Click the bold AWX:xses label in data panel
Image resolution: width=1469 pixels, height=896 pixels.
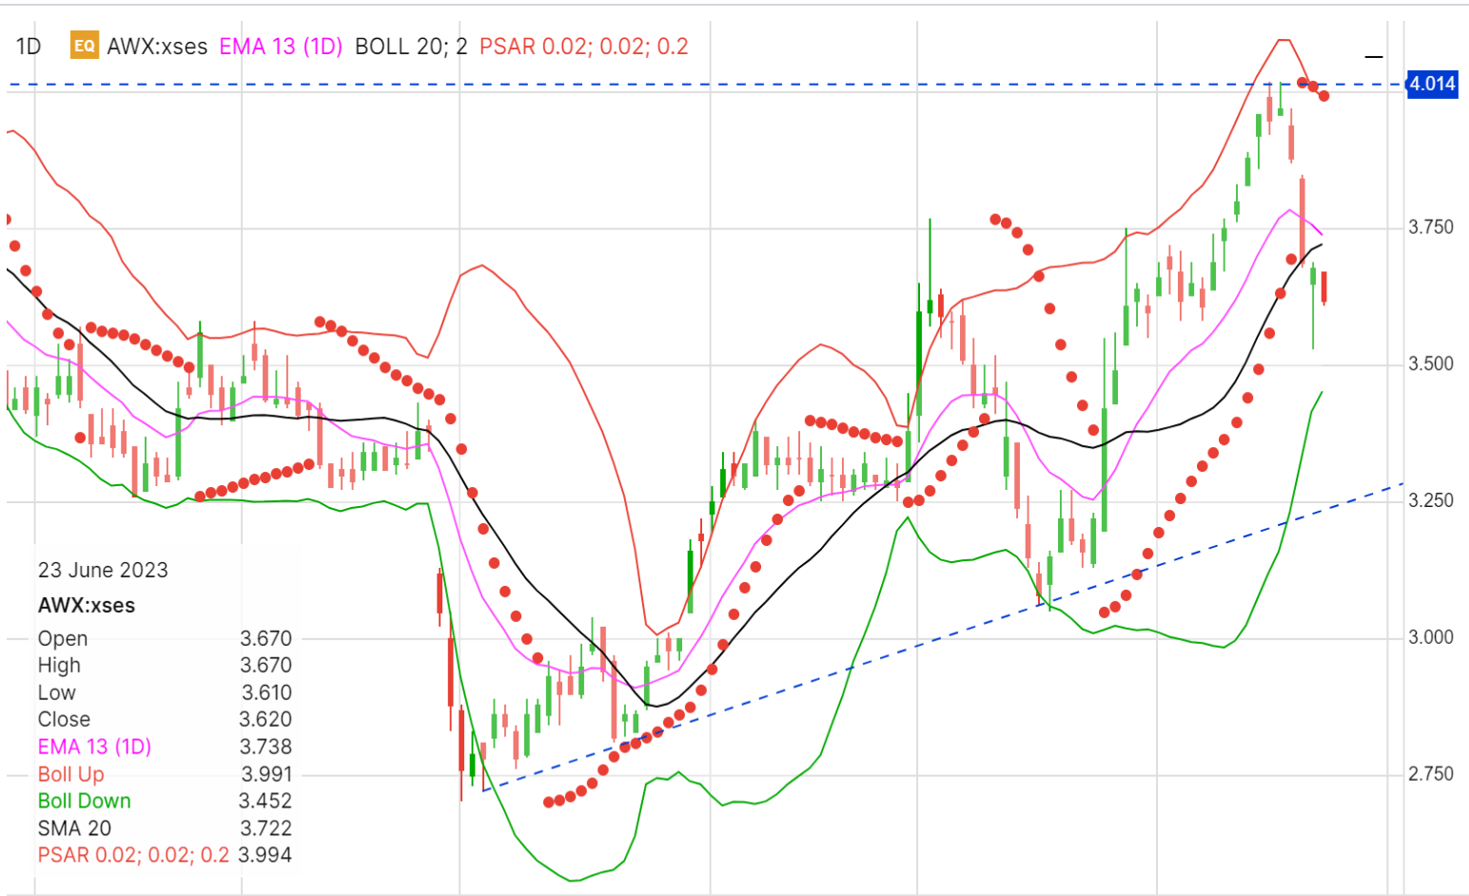tap(87, 606)
